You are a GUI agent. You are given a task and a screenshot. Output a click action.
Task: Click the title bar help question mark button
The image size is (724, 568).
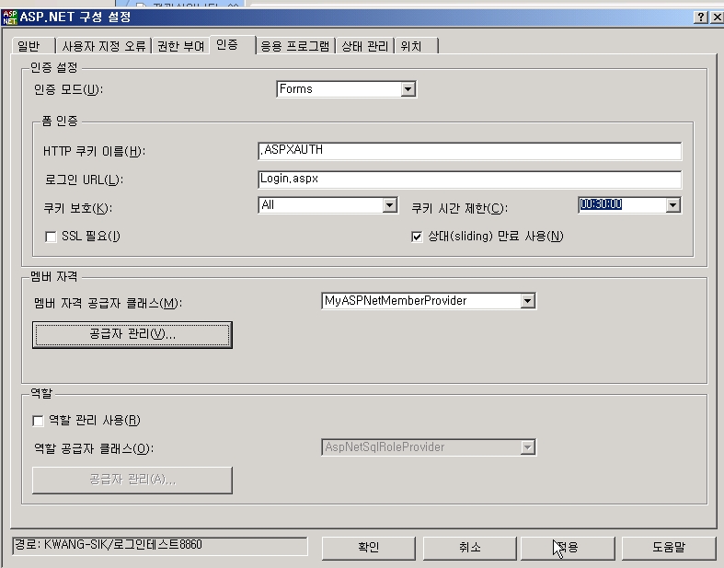click(701, 17)
